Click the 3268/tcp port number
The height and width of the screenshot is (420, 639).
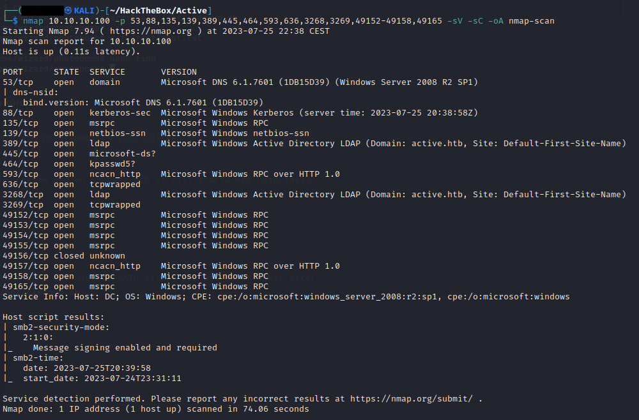coord(23,195)
